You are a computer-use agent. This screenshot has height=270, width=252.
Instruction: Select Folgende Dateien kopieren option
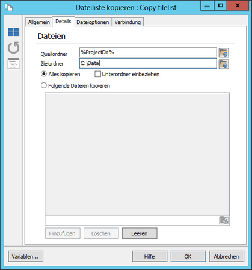44,85
